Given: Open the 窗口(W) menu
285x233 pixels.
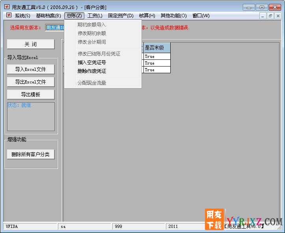Looking at the screenshot, I should [201, 16].
